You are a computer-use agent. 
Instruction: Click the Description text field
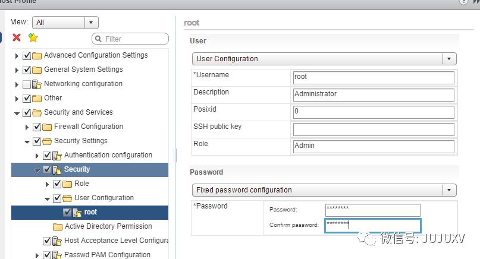(x=374, y=94)
